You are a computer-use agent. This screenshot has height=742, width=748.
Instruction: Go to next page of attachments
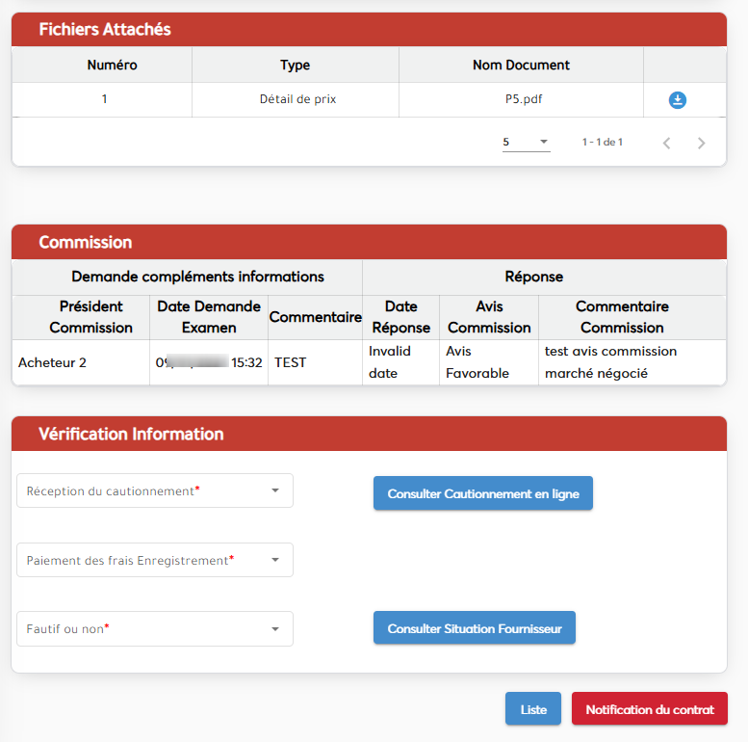point(701,143)
